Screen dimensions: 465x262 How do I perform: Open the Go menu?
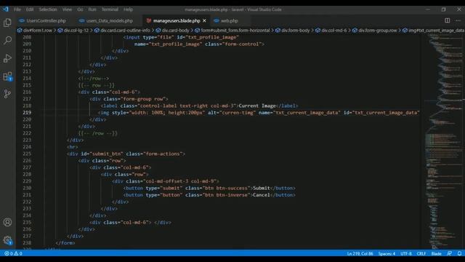pos(80,9)
